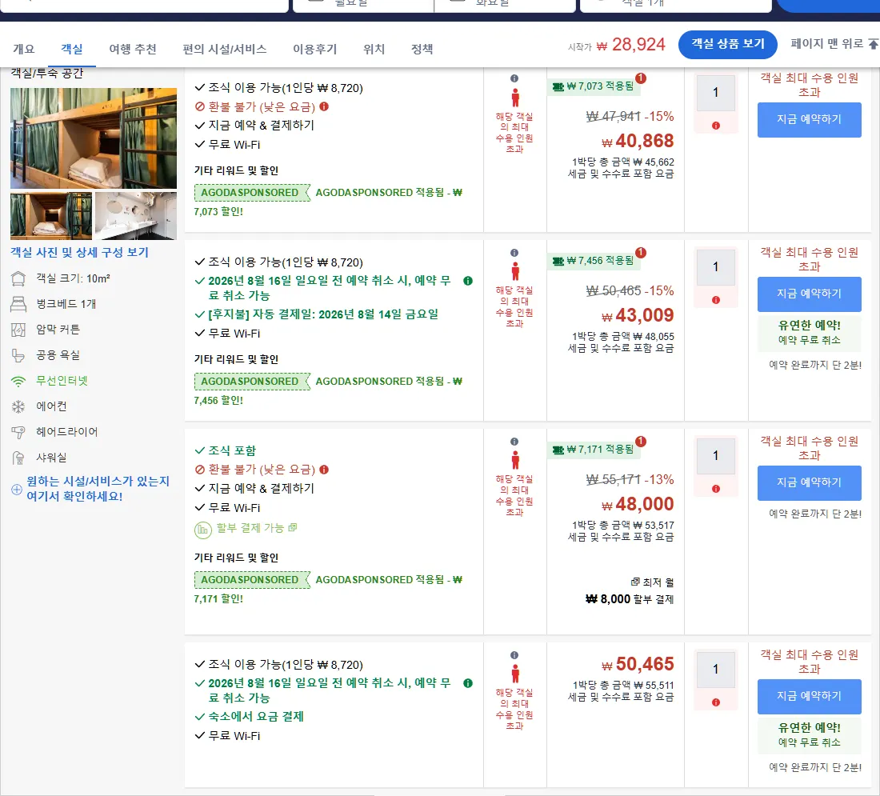Click red notification badge on ₩7,073 coupon
Image resolution: width=880 pixels, height=796 pixels.
pyautogui.click(x=640, y=78)
